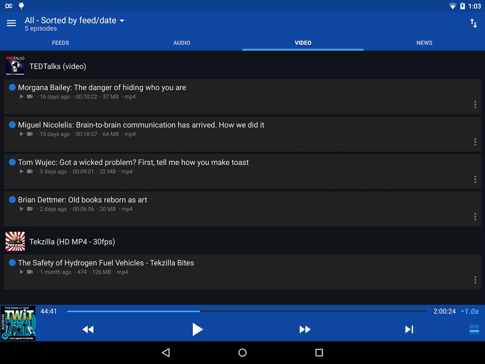Rewind the current playback

coord(88,330)
